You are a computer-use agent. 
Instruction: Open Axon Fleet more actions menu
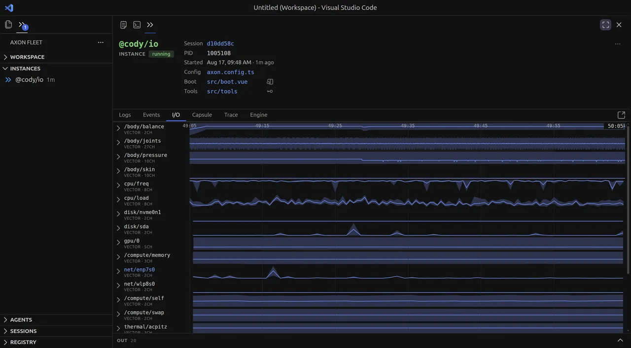click(101, 42)
